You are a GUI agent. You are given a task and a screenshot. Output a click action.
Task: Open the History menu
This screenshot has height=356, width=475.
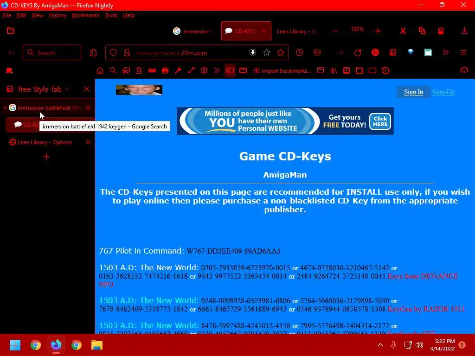click(x=58, y=15)
